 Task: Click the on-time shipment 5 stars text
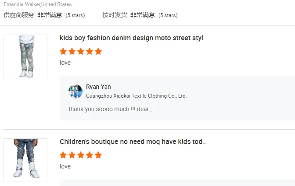[168, 15]
